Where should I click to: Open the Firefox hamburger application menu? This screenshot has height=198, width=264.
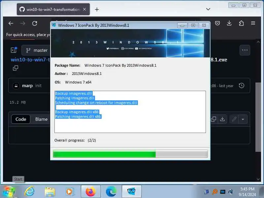253,23
